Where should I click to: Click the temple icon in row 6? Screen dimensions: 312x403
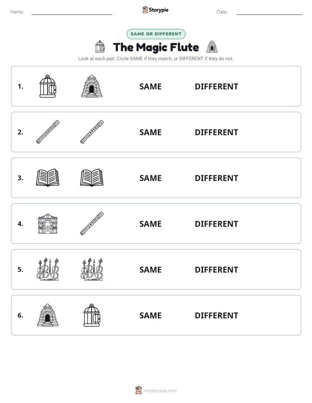(x=48, y=315)
